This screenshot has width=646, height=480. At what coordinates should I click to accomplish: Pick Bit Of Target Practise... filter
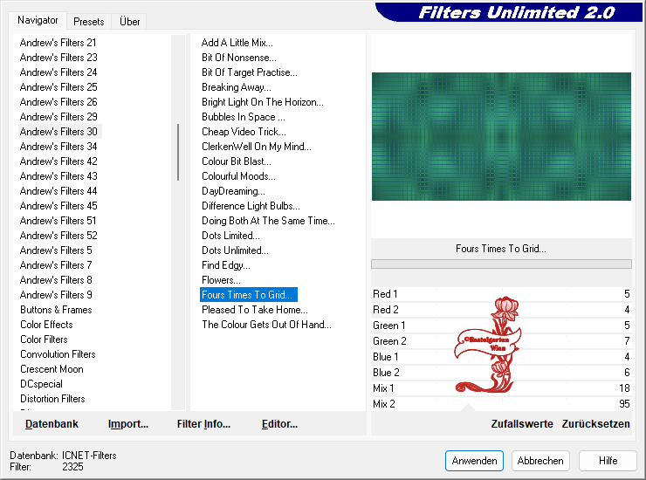pos(250,72)
